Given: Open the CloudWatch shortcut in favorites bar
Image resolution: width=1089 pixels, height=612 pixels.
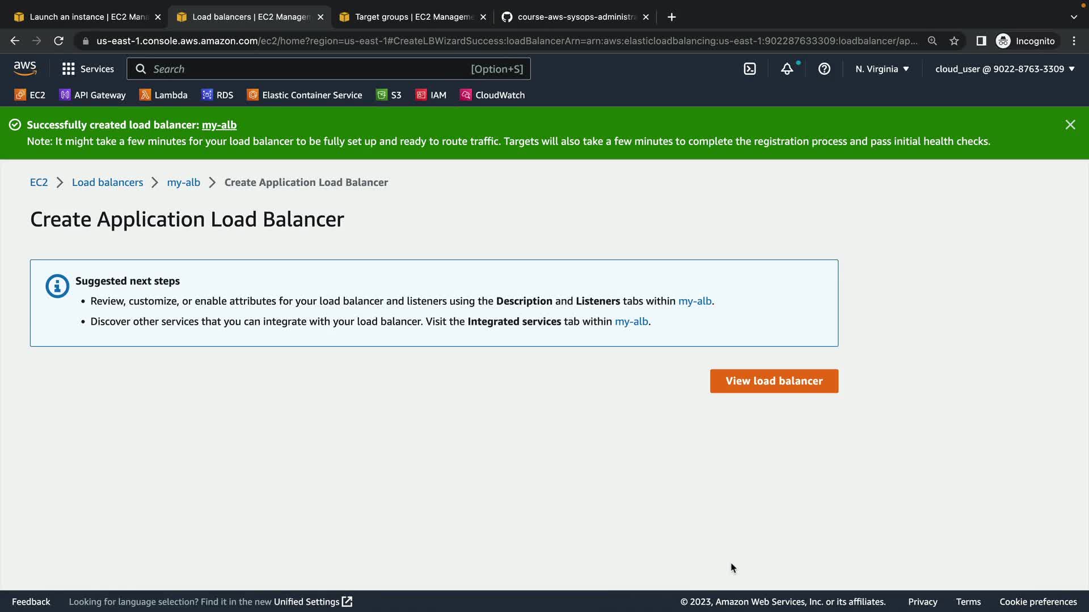Looking at the screenshot, I should [x=492, y=95].
